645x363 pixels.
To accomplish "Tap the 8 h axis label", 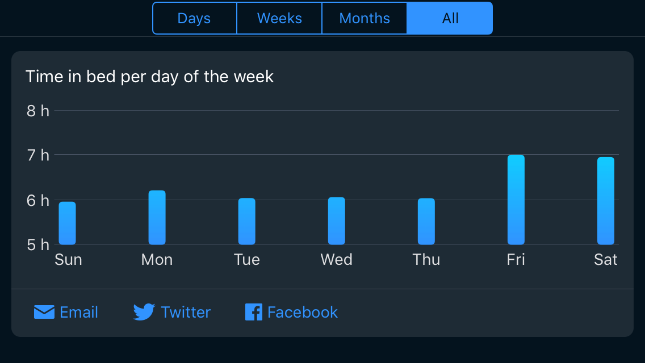I will tap(37, 111).
